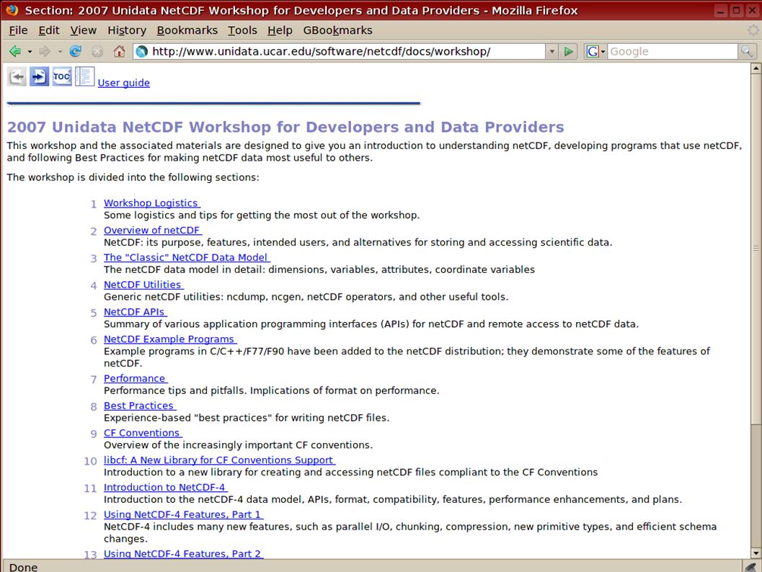Open libcf: A New Library link
This screenshot has width=762, height=572.
click(219, 460)
